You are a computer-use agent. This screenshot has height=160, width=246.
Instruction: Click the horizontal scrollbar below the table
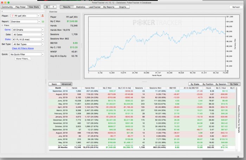136,150
